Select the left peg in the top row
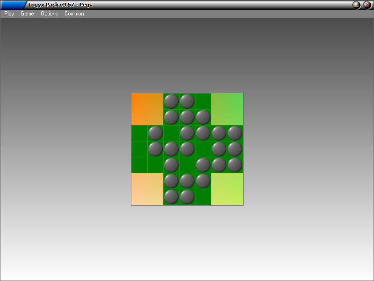This screenshot has width=374, height=281. tap(171, 101)
